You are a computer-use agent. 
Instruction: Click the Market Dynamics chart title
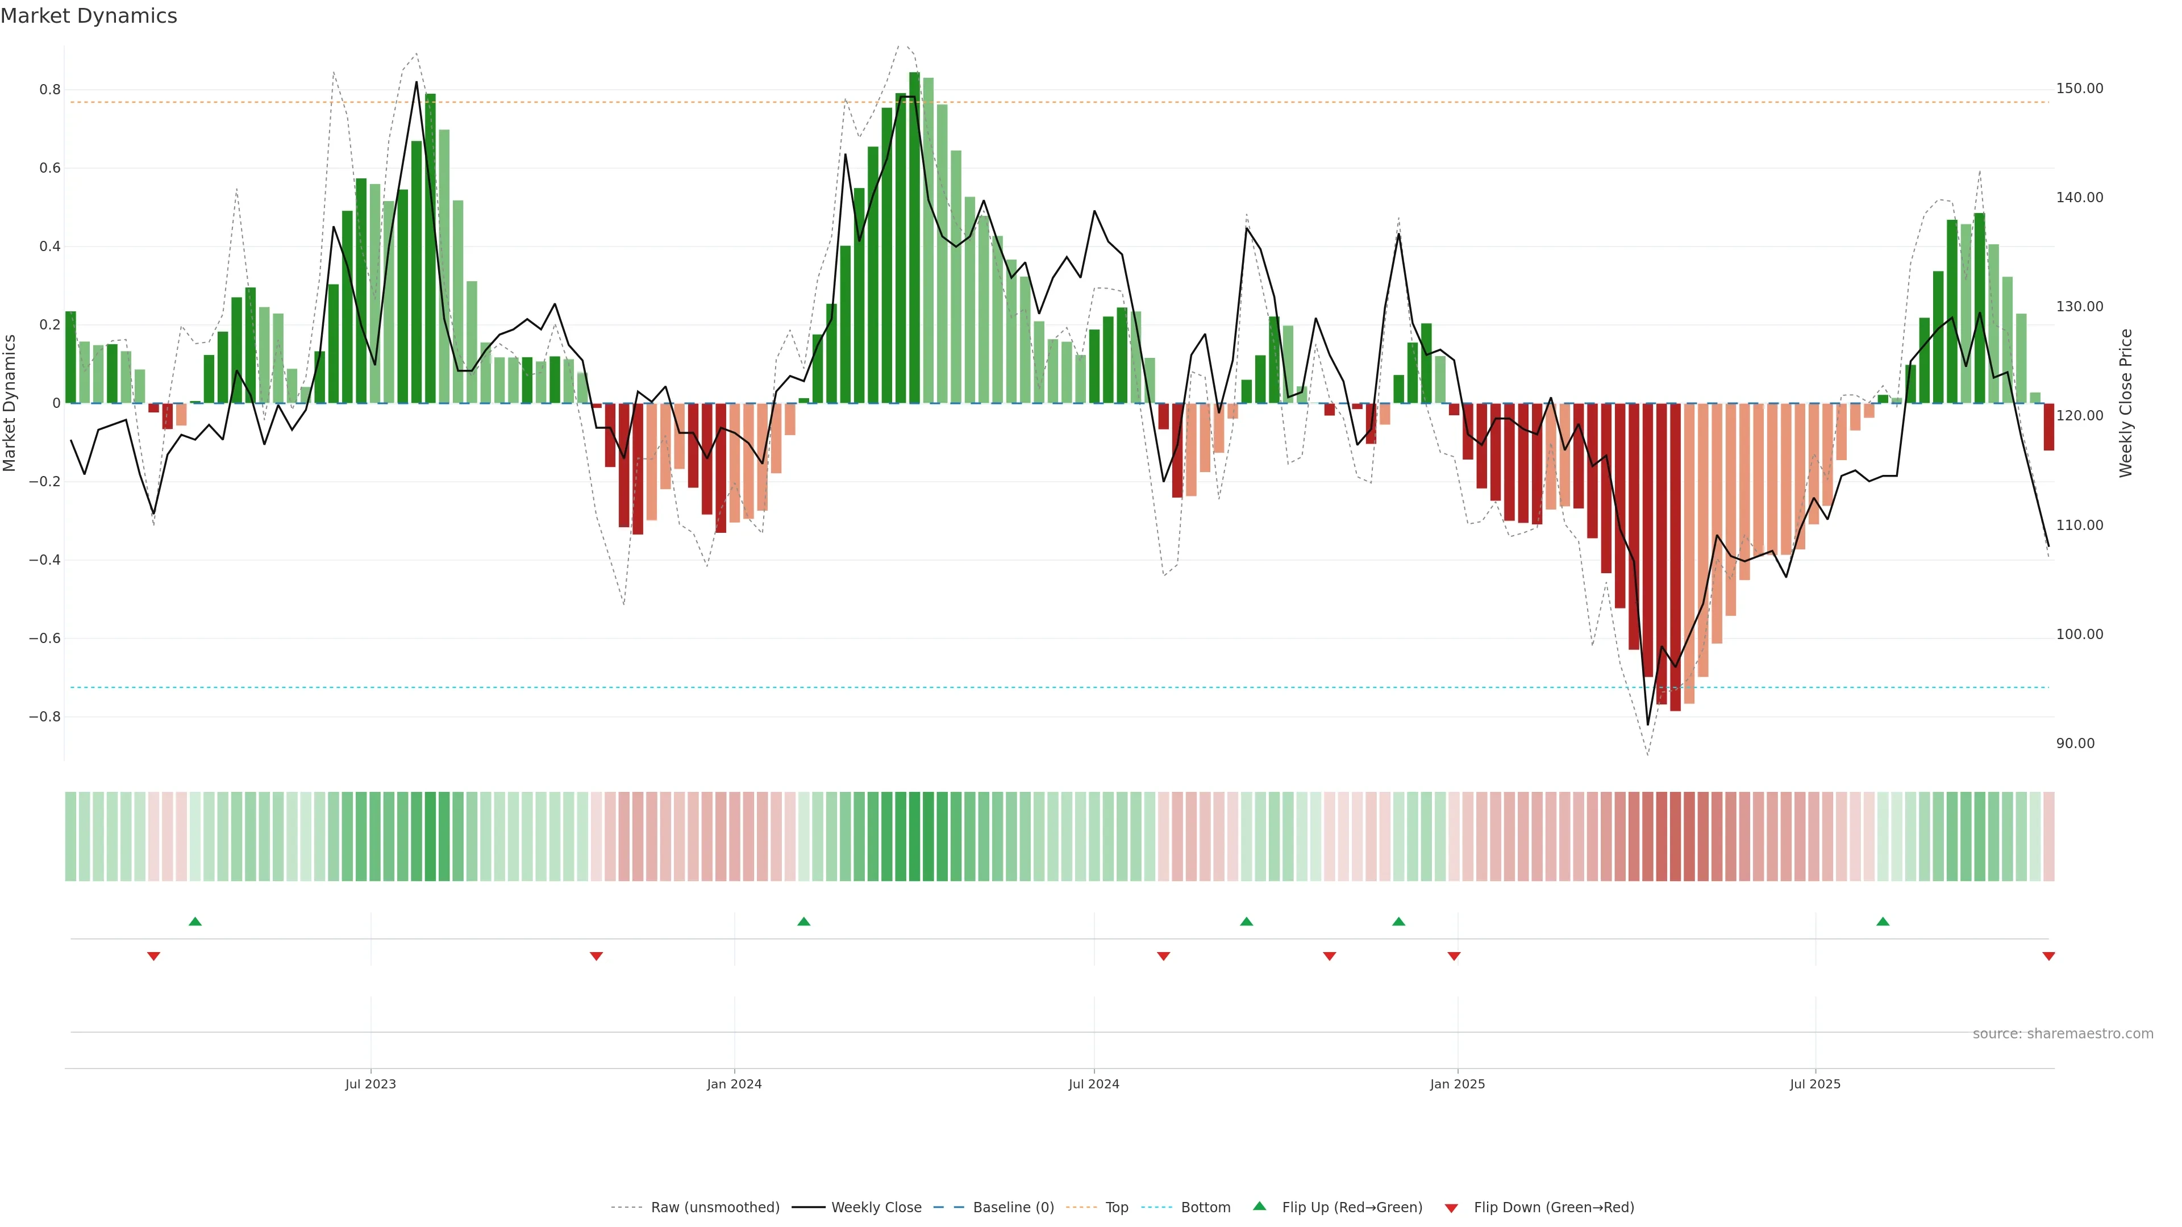pos(89,16)
